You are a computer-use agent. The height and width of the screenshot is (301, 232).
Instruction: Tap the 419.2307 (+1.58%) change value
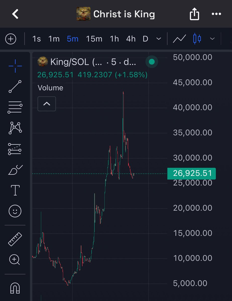click(x=112, y=75)
